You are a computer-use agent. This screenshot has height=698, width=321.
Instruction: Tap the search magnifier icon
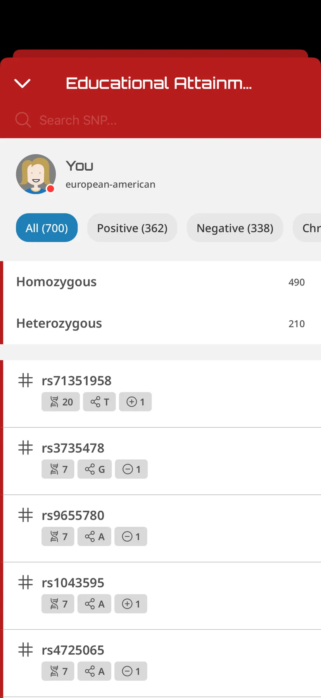click(x=23, y=120)
